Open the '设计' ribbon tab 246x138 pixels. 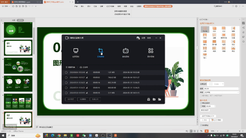pyautogui.click(x=89, y=6)
